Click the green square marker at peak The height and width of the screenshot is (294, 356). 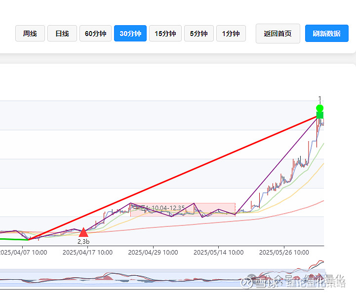click(x=320, y=115)
